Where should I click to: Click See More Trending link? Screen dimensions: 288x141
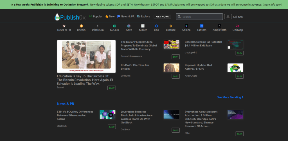230,97
